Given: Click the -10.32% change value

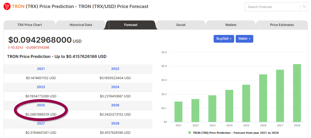Looking at the screenshot, I should [x=16, y=47].
